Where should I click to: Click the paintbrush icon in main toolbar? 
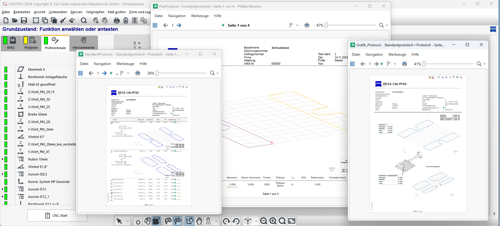[x=63, y=20]
